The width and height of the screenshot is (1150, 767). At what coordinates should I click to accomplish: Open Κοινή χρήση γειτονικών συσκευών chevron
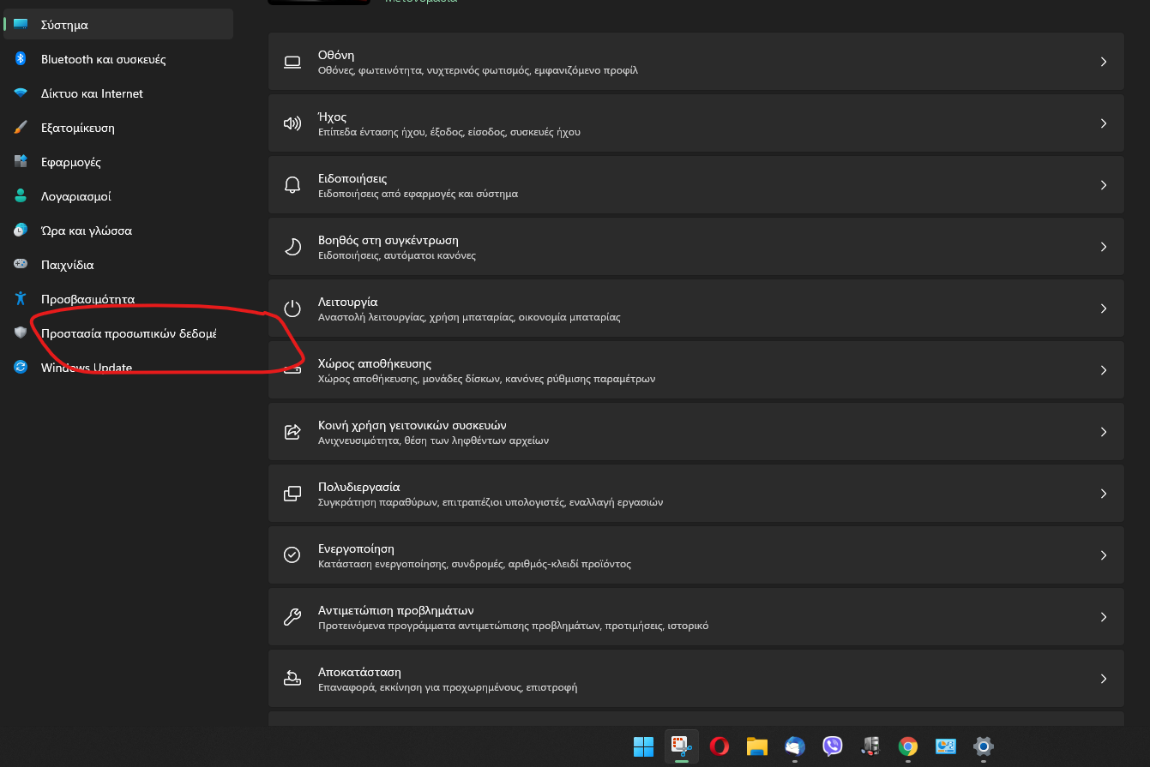[x=1104, y=432]
